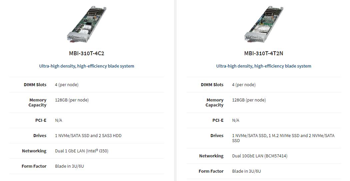Click the MBI-310T-4C2 product title

87,53
